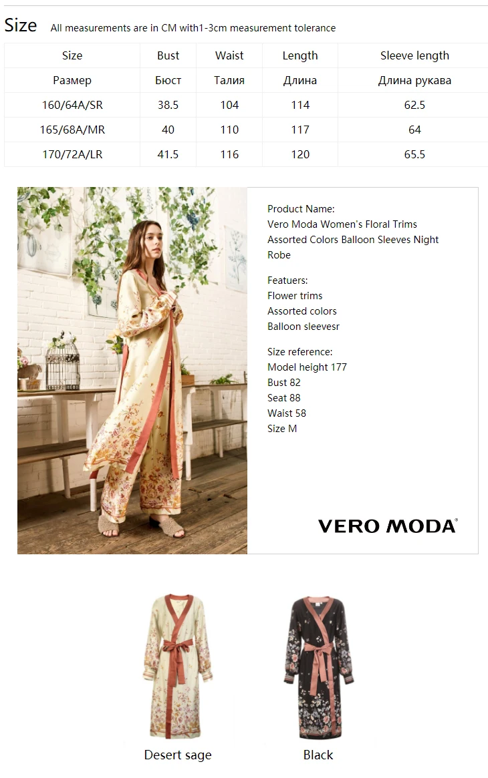Click the Waist column header
This screenshot has width=488, height=778.
pyautogui.click(x=229, y=55)
